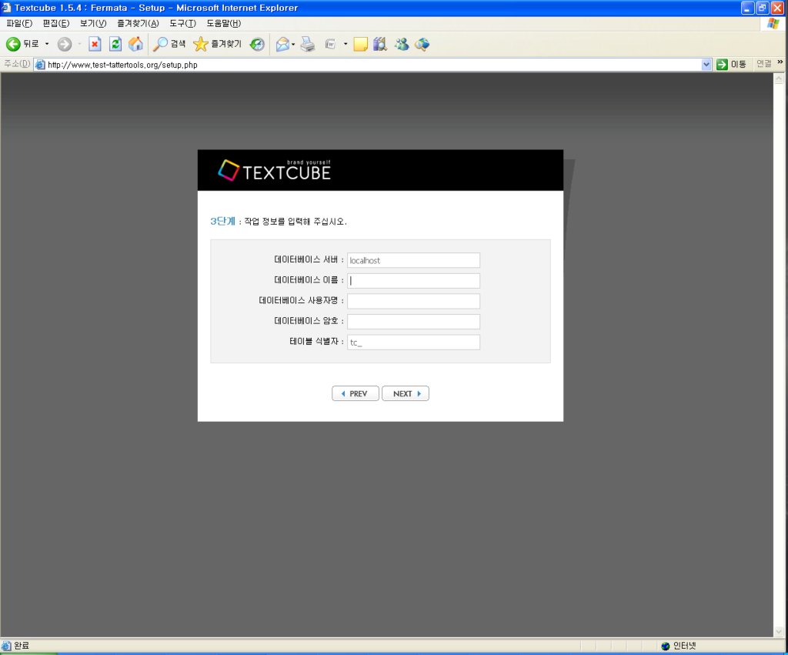Open the 보기(V) menu

pyautogui.click(x=93, y=24)
